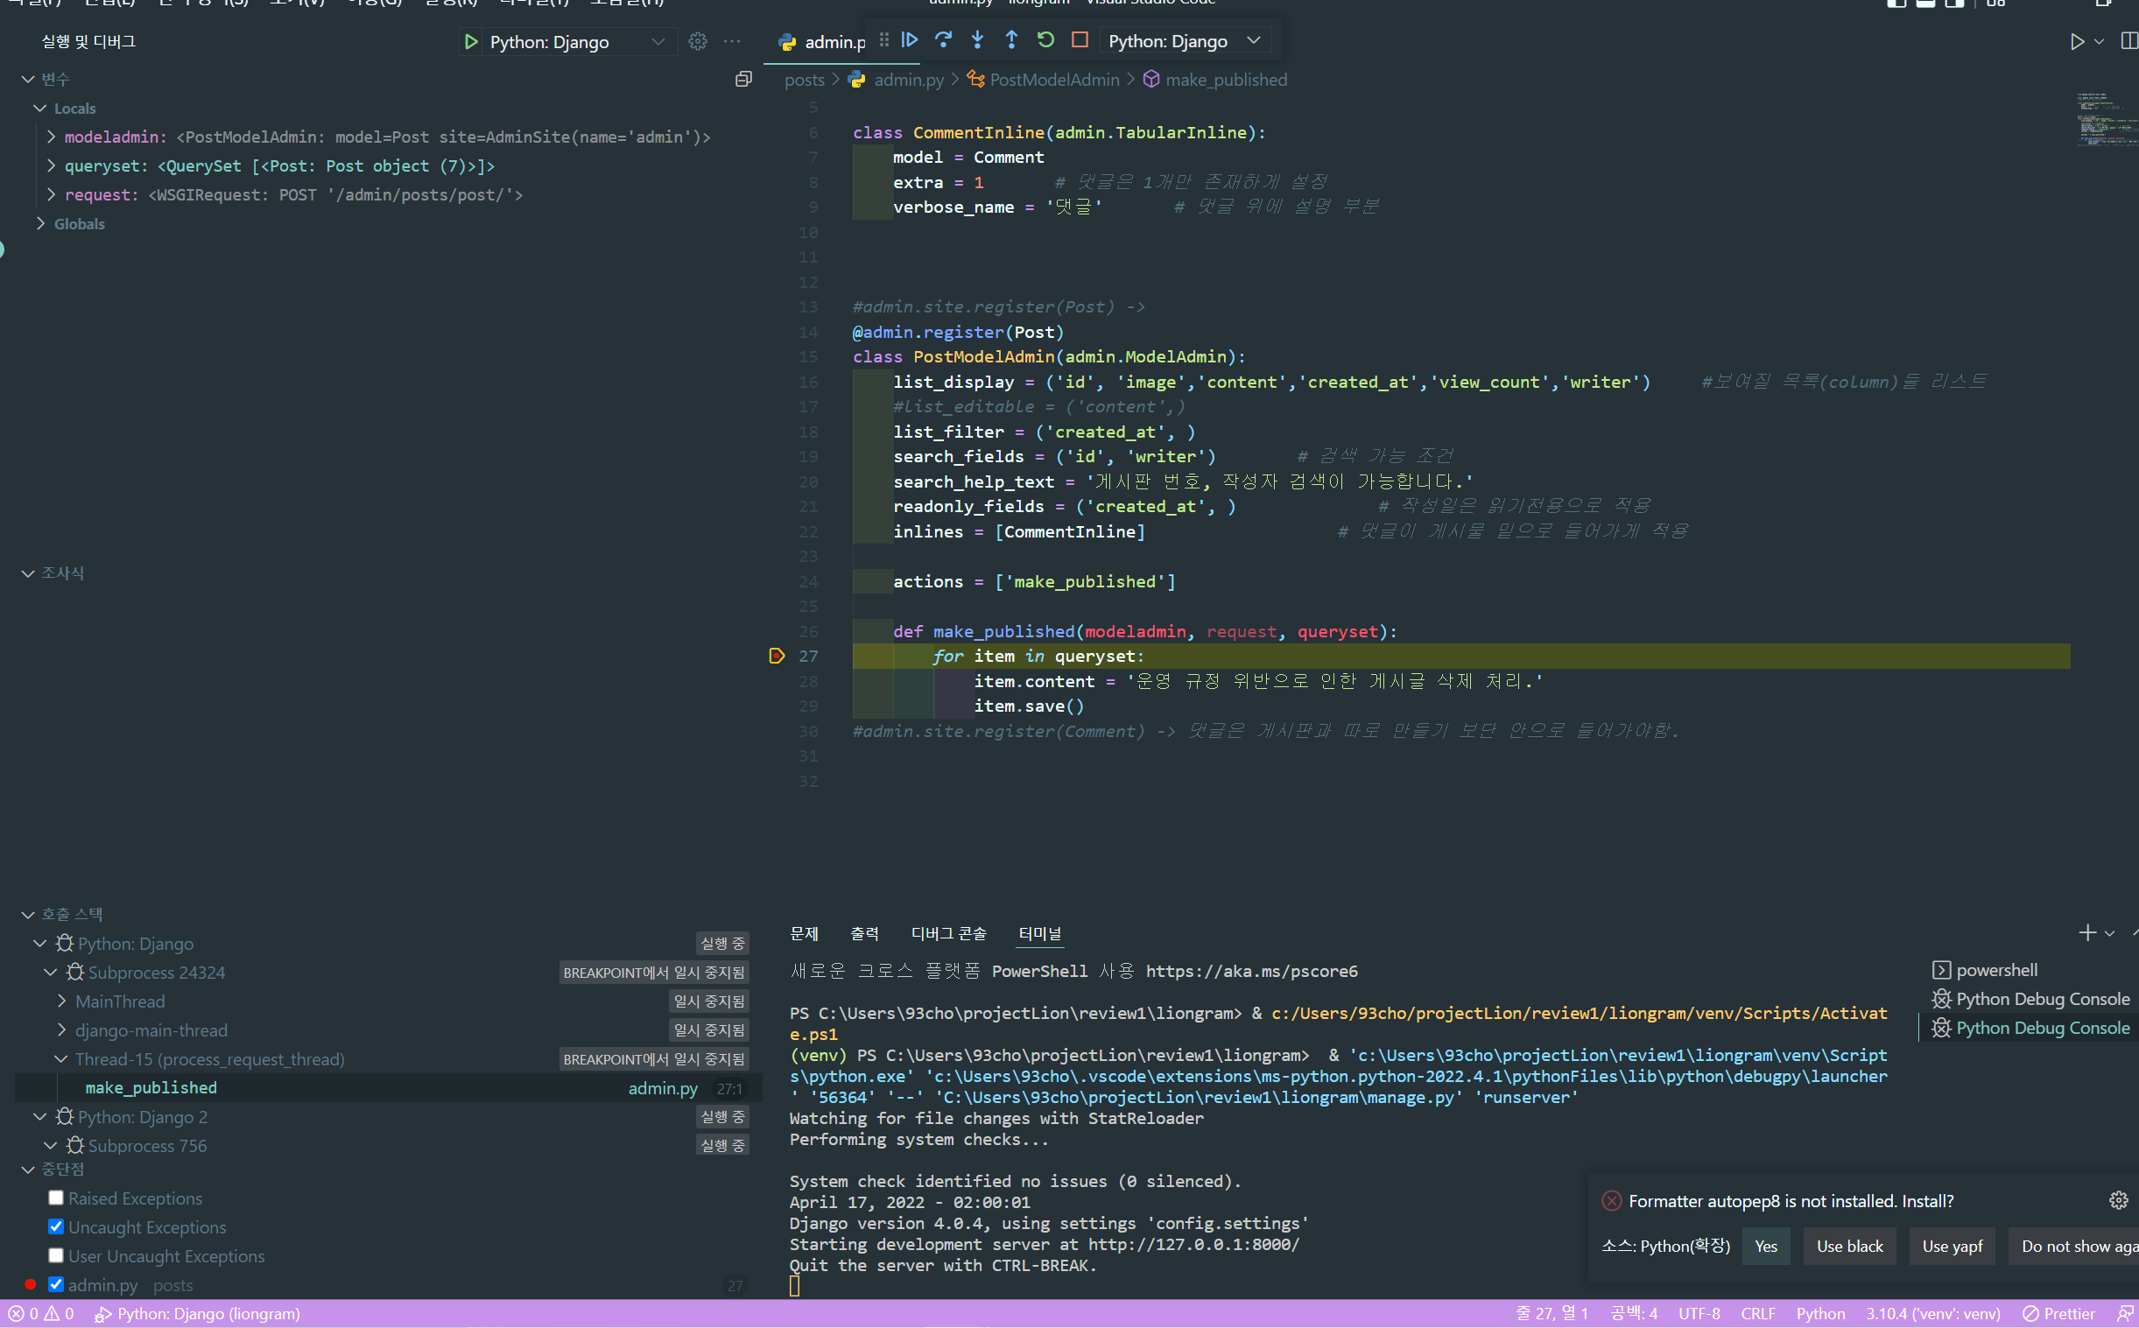Disable Uncaught Exceptions breakpoint
Image resolution: width=2139 pixels, height=1328 pixels.
click(56, 1227)
